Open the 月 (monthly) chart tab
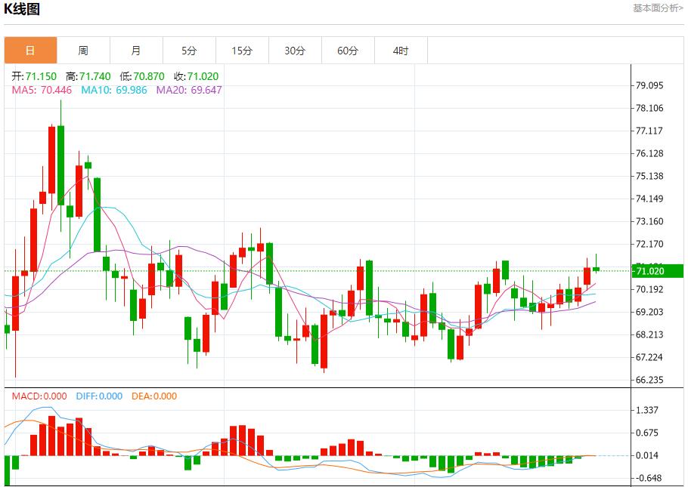Viewport: 688px width, 487px height. pos(136,51)
